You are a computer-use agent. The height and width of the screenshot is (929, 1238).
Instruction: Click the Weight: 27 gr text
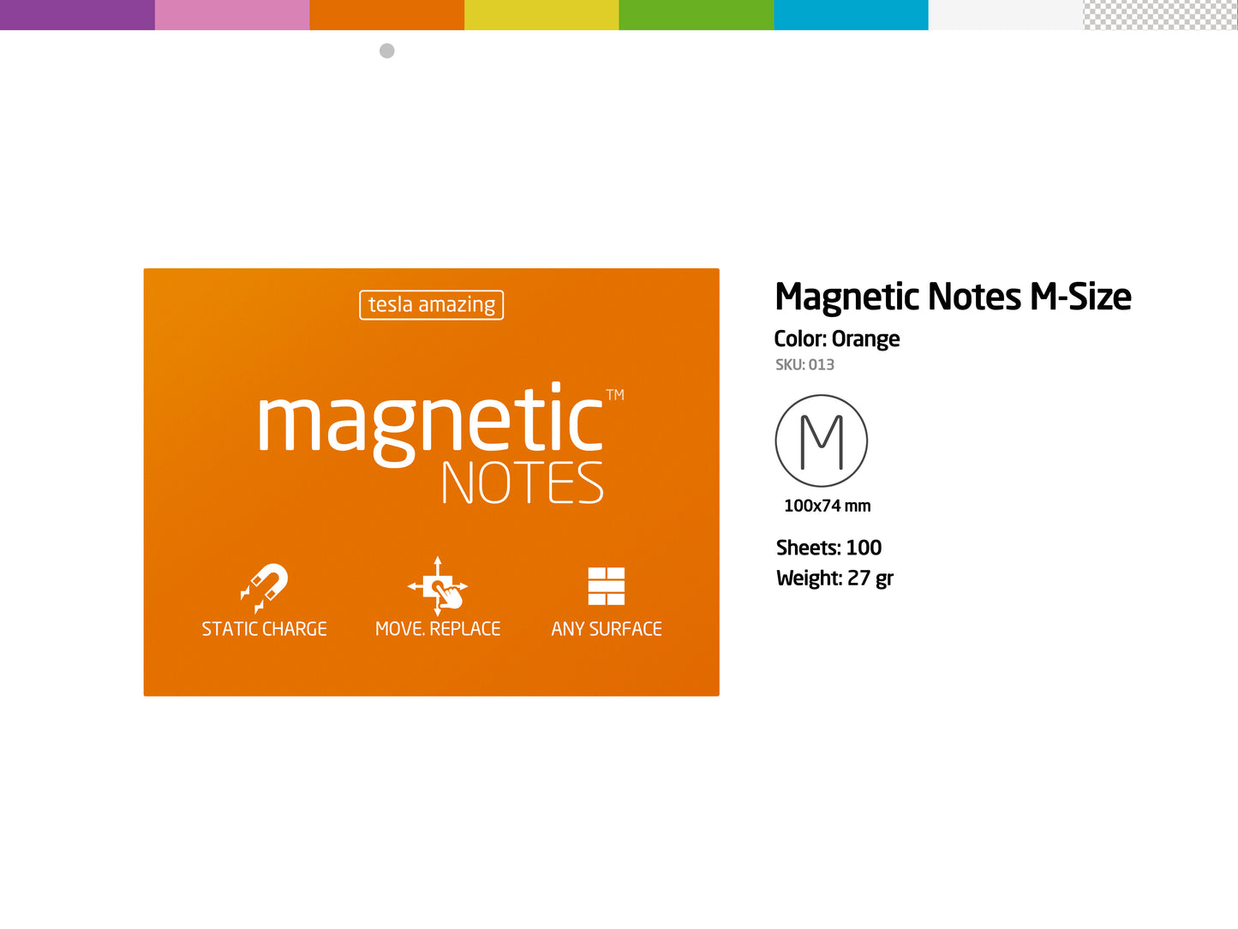[x=834, y=578]
